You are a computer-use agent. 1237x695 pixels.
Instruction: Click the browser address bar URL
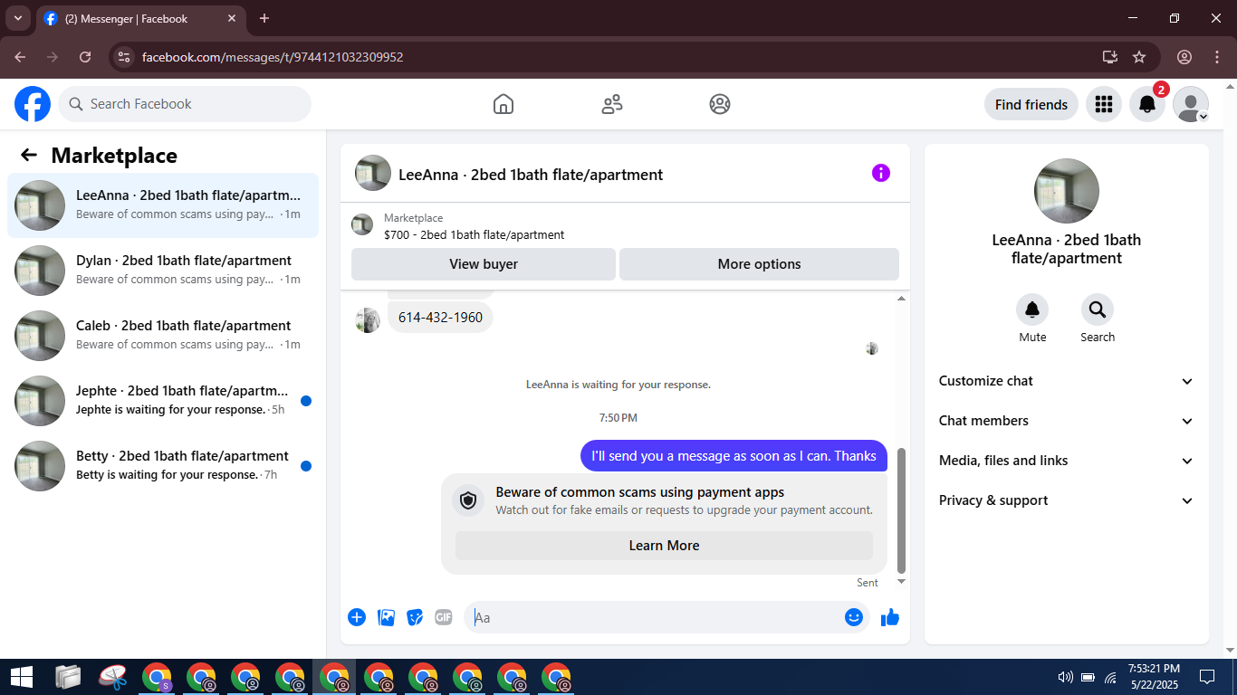click(x=273, y=57)
